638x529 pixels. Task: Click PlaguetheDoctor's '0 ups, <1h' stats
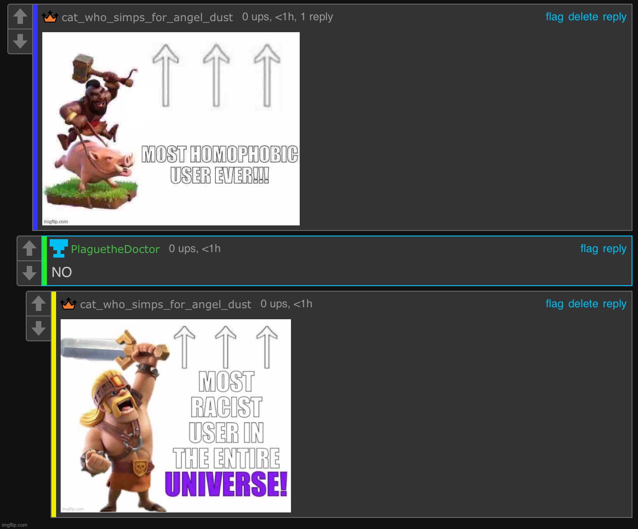(194, 249)
